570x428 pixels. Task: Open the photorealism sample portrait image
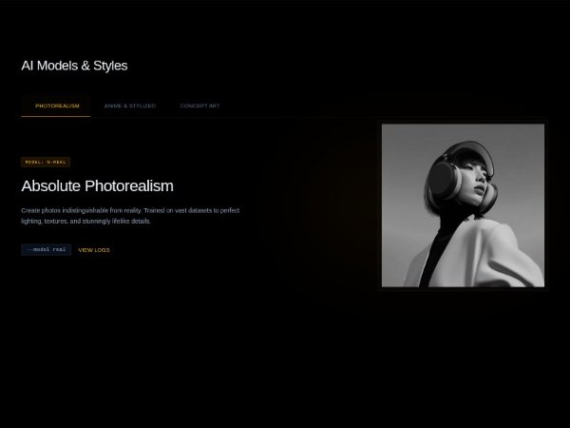pos(463,205)
